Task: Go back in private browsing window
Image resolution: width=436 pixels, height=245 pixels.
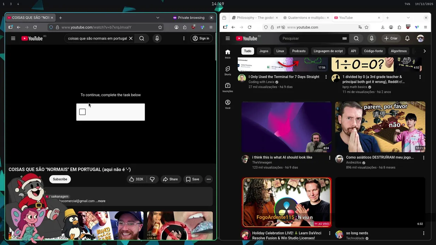Action: click(x=19, y=27)
